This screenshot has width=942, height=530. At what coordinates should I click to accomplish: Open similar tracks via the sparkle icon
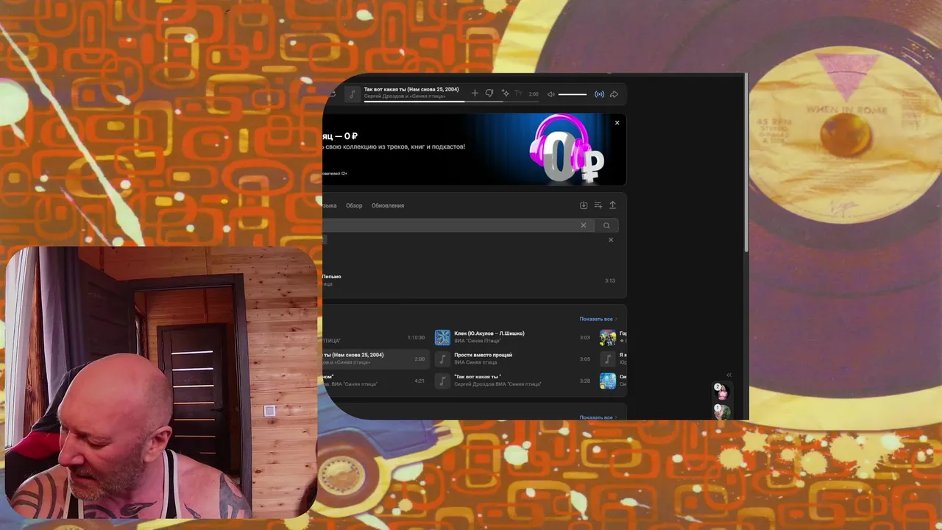tap(505, 93)
